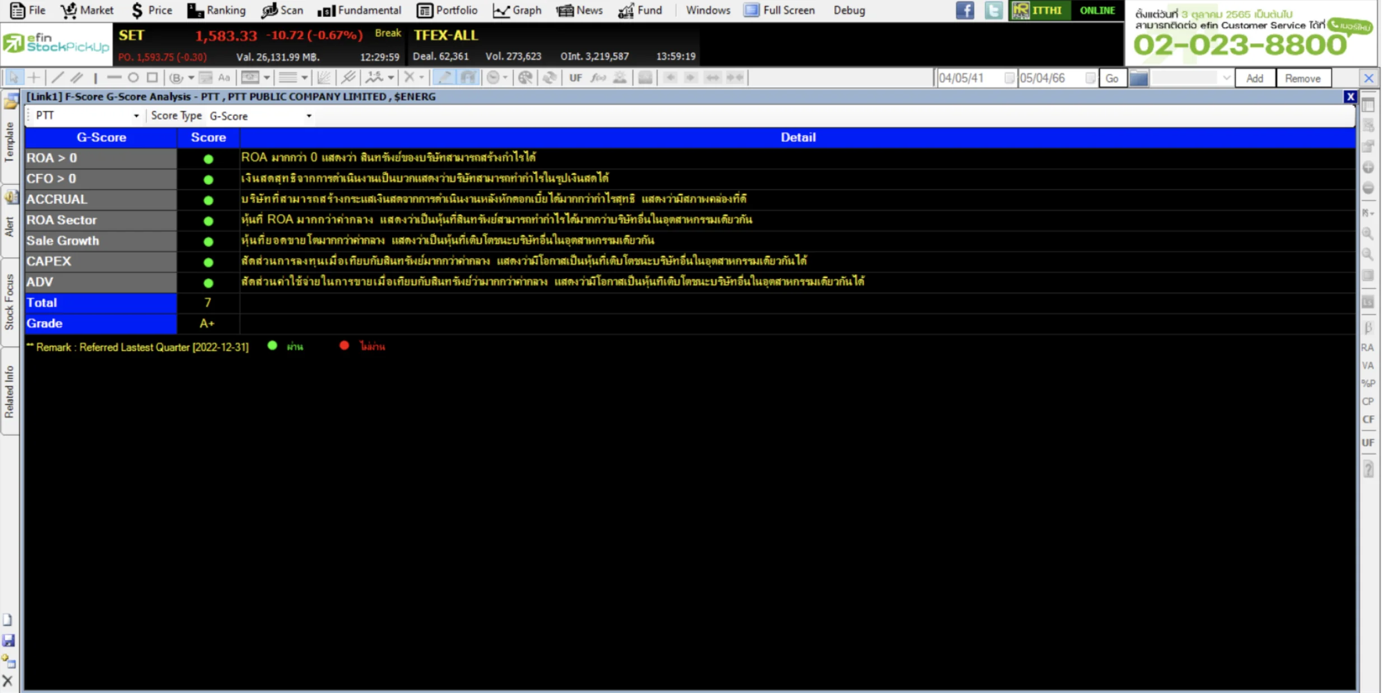1383x693 pixels.
Task: Click the zoom-in magnifier in right sidebar
Action: [x=1367, y=233]
